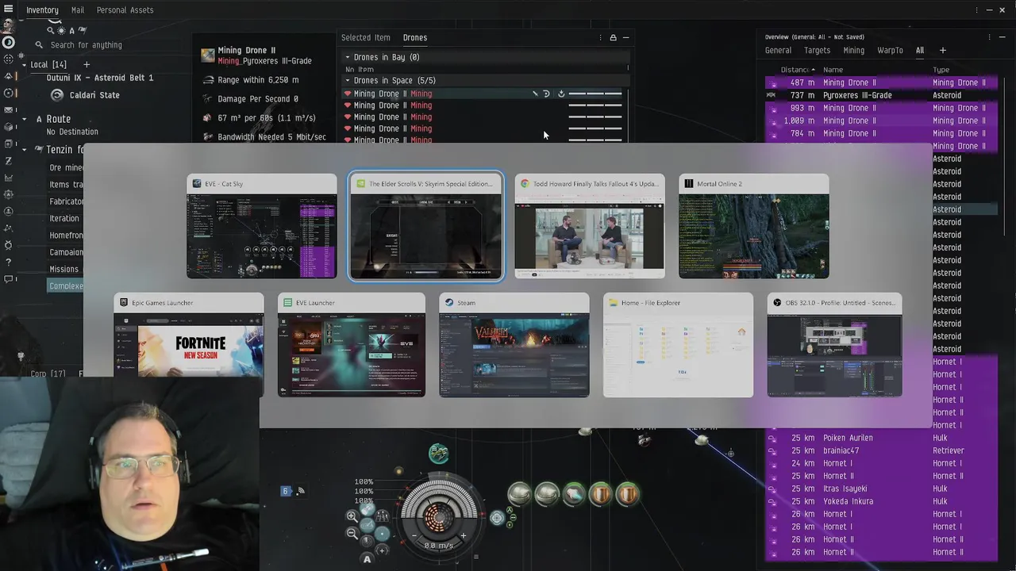Open the Market chart icon in the sidebar

tap(8, 178)
